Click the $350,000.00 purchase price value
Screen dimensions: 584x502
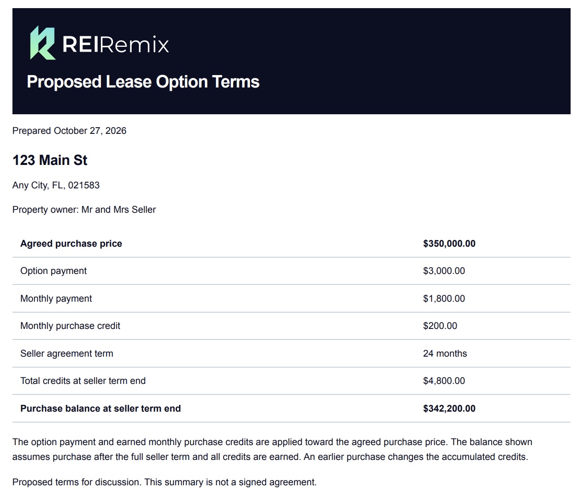click(449, 244)
